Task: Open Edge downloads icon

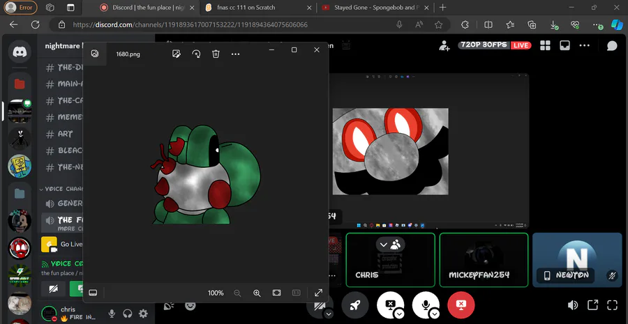Action: tap(554, 25)
